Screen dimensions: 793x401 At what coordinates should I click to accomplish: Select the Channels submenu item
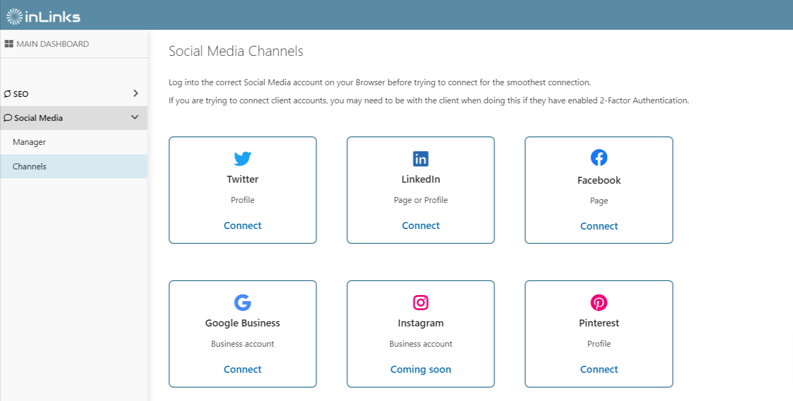click(x=74, y=166)
